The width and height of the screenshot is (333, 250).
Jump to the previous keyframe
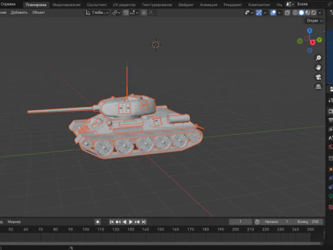(118, 222)
